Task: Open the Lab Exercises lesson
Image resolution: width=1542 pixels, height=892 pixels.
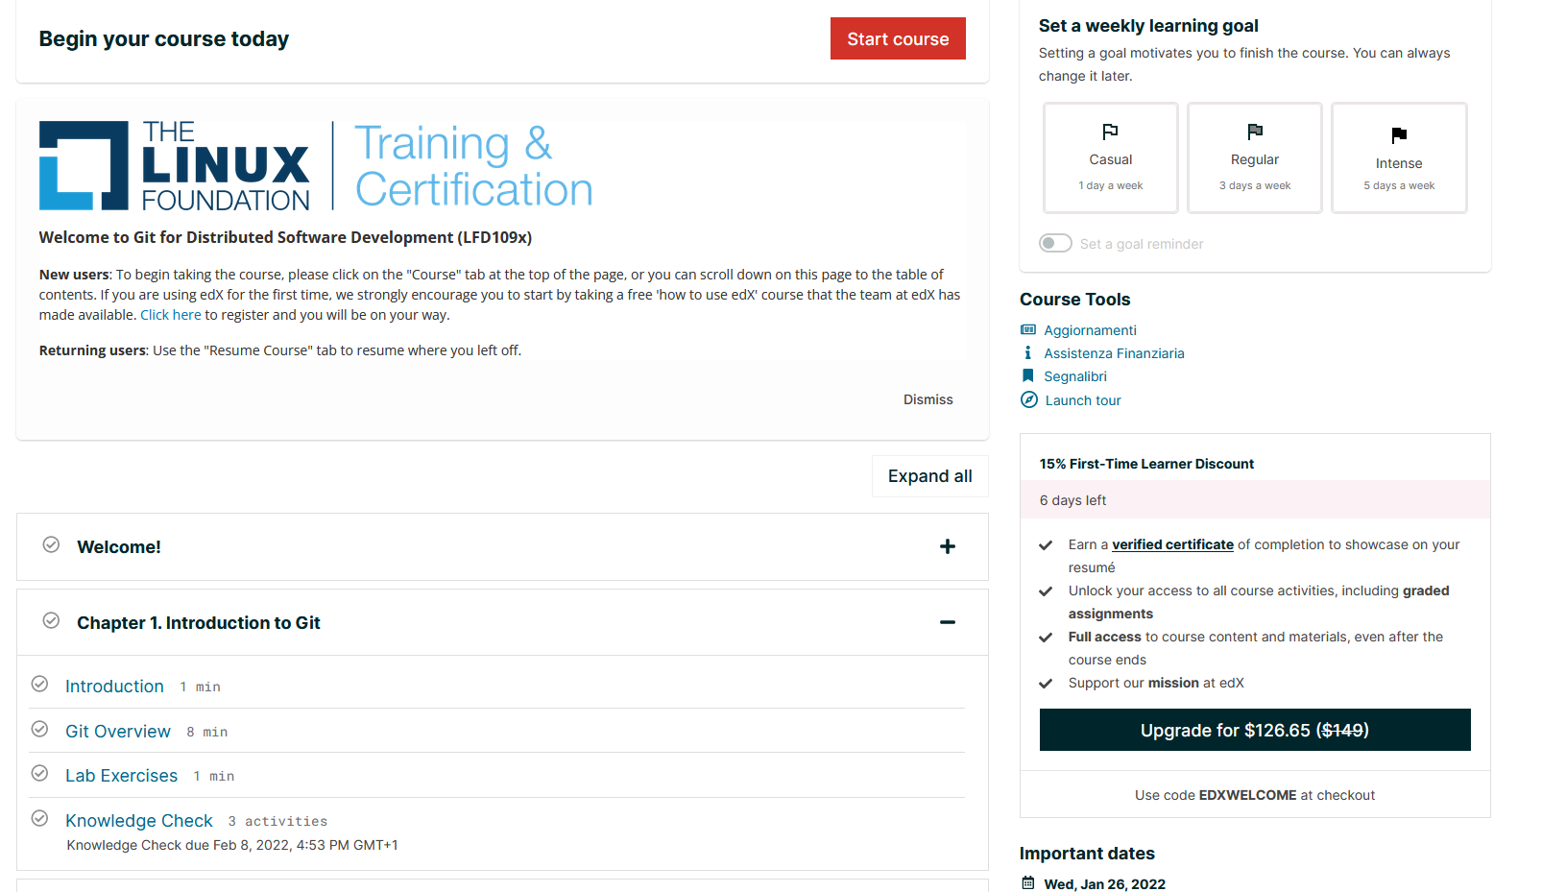Action: click(x=121, y=776)
